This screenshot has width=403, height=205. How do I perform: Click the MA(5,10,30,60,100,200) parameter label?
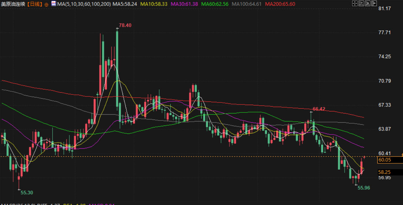tap(84, 4)
